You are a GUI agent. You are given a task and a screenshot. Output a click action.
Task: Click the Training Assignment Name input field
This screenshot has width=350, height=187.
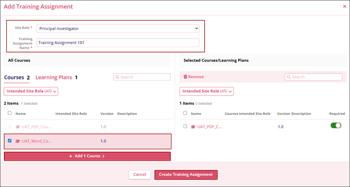coord(118,43)
